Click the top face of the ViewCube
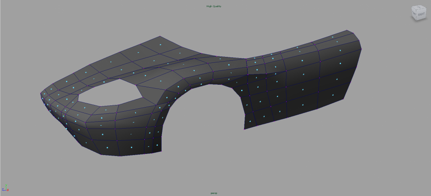Screen dimensions: 431x196 pos(418,8)
